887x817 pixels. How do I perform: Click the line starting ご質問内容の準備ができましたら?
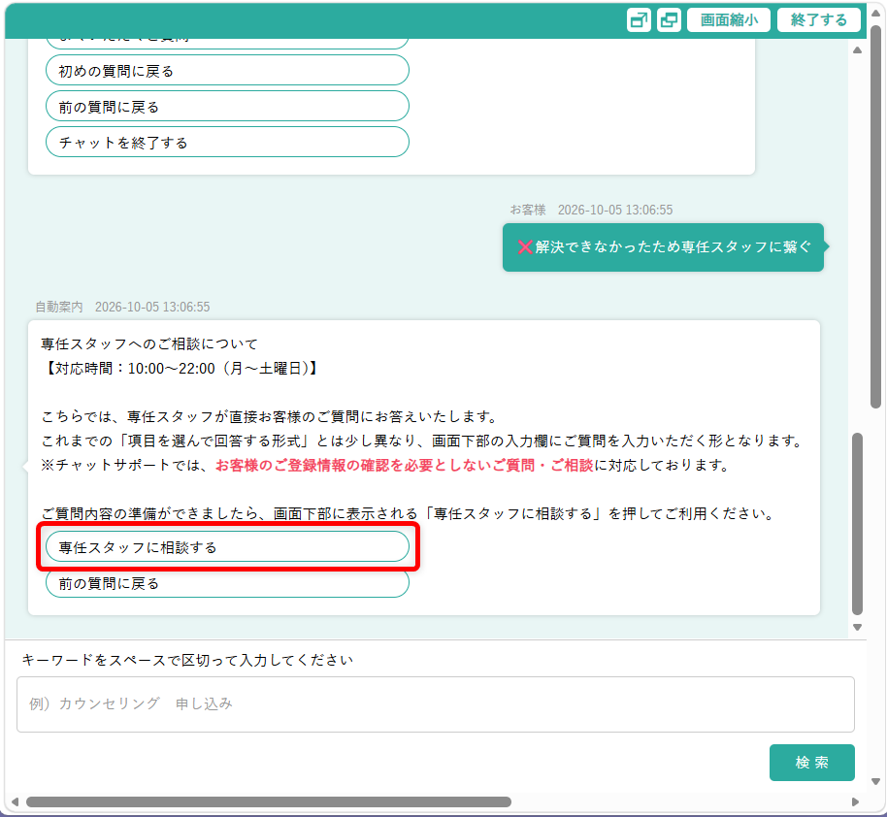[409, 513]
